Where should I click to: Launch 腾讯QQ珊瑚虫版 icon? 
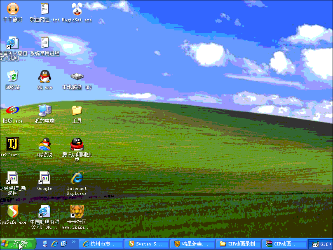pyautogui.click(x=77, y=144)
